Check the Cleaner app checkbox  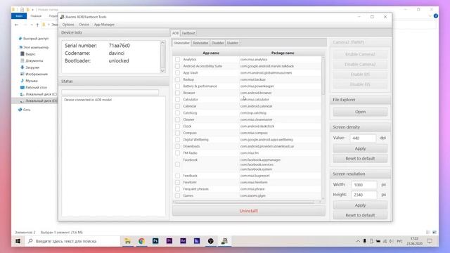click(x=178, y=119)
